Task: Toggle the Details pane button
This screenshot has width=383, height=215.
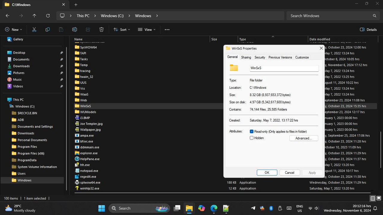Action: click(368, 30)
